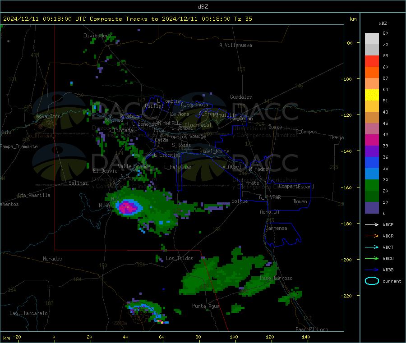Click the white VBCP arrow icon
The width and height of the screenshot is (406, 343).
pos(372,224)
